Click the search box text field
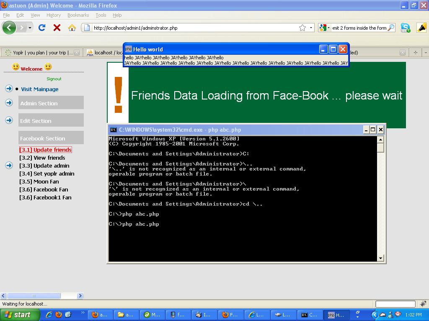This screenshot has height=321, width=429. click(x=359, y=28)
